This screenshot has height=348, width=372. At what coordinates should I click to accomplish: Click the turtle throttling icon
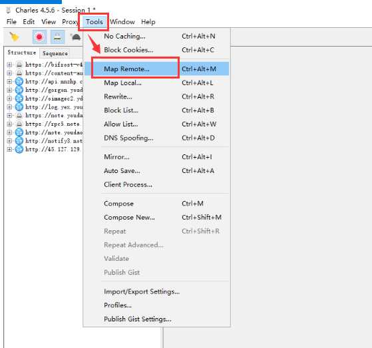[76, 37]
